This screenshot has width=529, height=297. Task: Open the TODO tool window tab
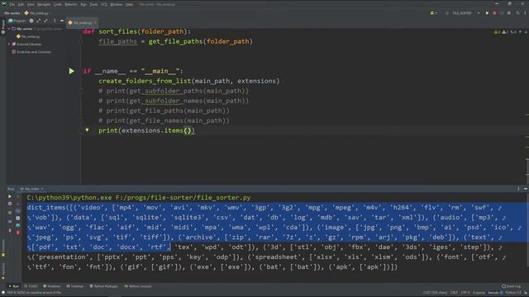point(31,286)
